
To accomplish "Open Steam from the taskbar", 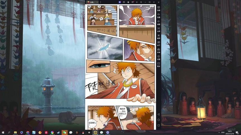I will click(58, 132).
